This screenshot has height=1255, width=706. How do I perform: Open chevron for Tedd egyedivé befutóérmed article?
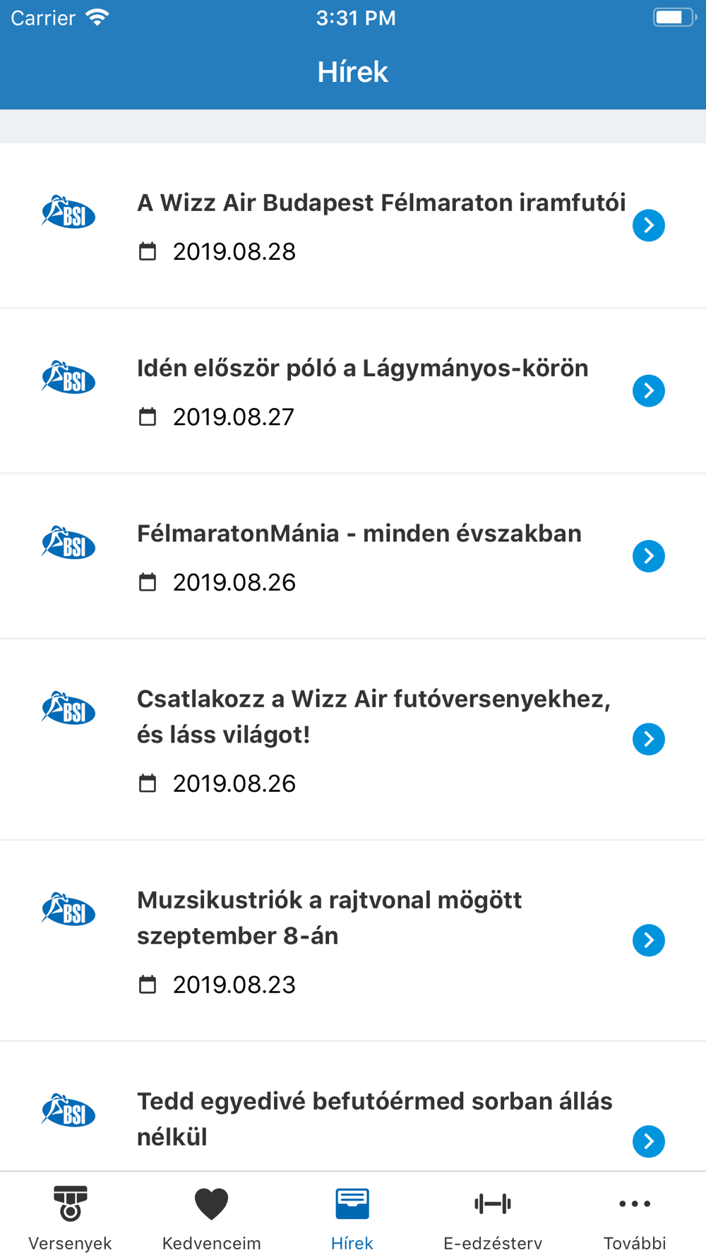tap(649, 1141)
